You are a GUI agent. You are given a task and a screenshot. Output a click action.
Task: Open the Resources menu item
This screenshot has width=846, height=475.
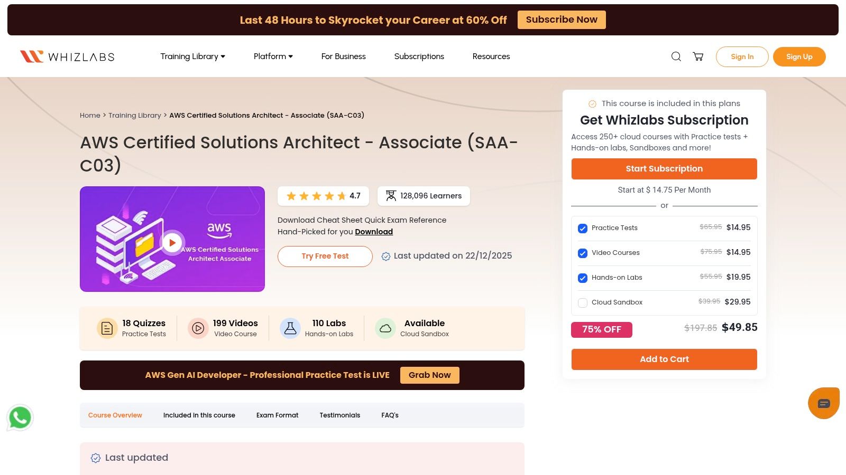[491, 56]
